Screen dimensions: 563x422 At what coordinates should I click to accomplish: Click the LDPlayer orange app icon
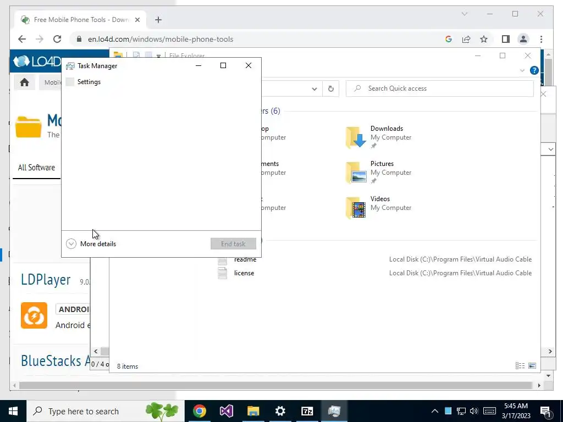point(34,315)
